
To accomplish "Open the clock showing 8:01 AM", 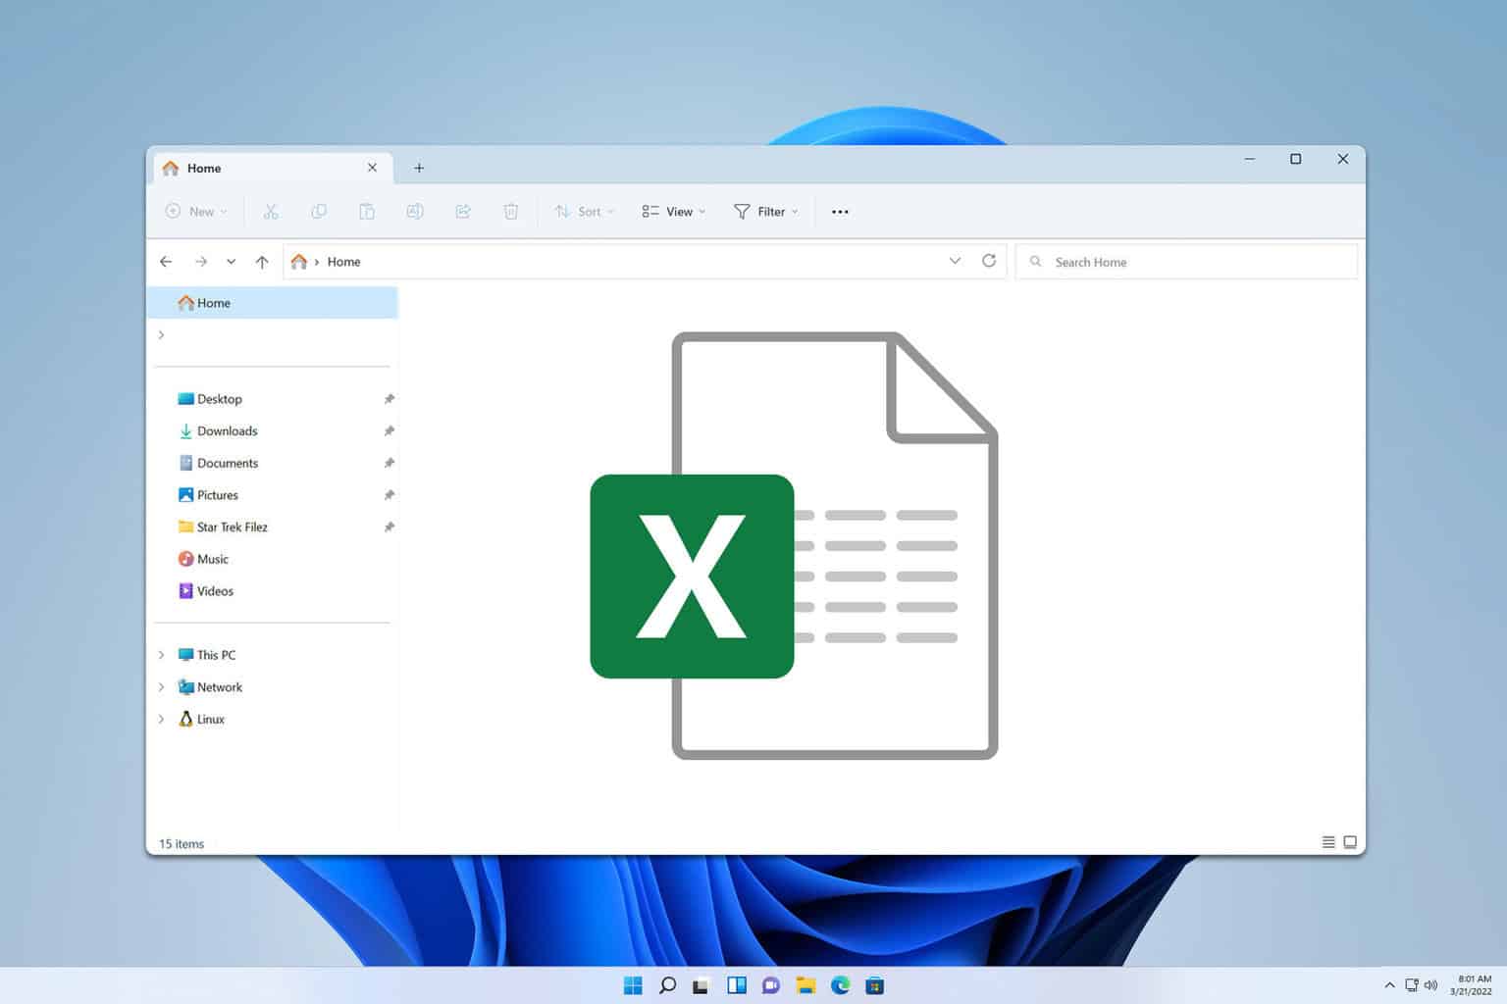I will (x=1472, y=985).
